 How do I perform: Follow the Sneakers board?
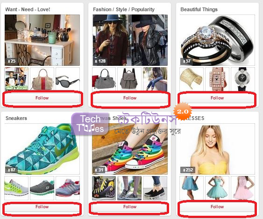(x=42, y=207)
